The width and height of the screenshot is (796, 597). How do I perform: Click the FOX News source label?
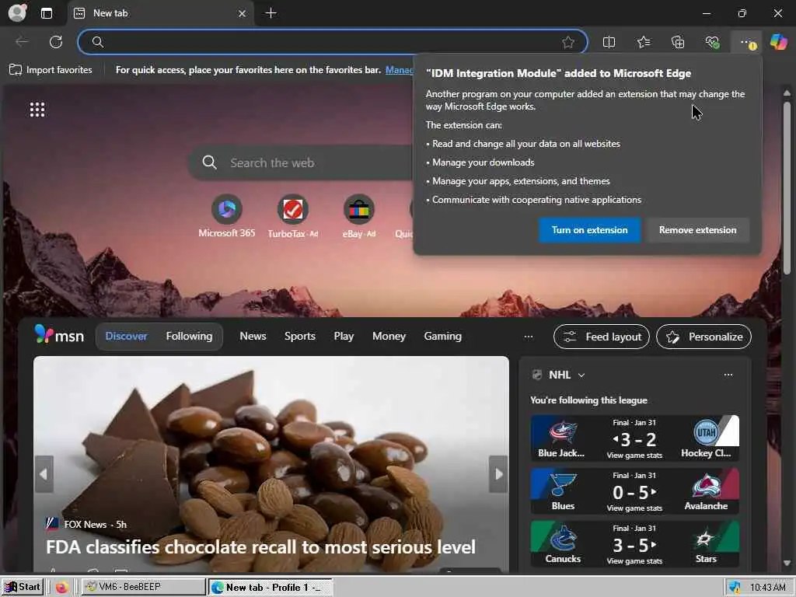point(86,525)
